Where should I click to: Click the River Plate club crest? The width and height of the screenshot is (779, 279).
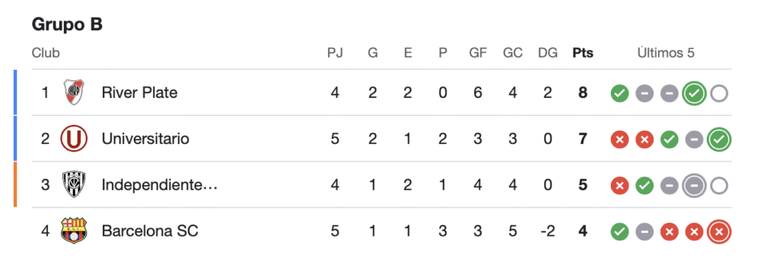pyautogui.click(x=74, y=92)
